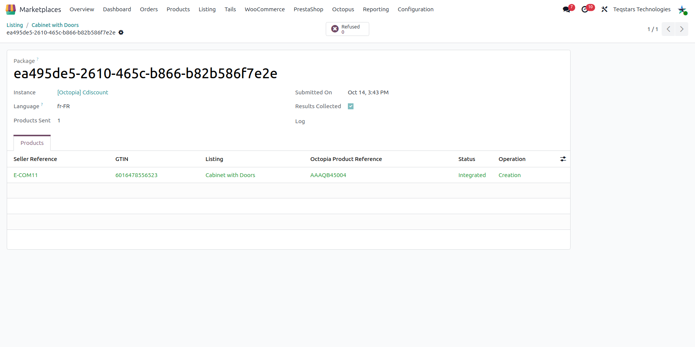695x347 pixels.
Task: Sort by the GTIN column header
Action: tap(122, 159)
